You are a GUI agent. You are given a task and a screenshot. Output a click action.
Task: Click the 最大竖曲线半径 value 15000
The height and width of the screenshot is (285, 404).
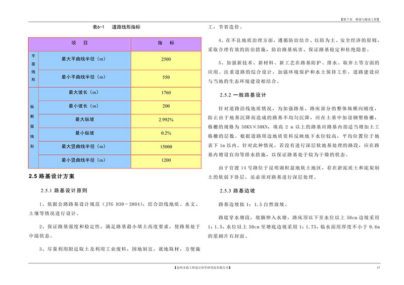(x=166, y=146)
